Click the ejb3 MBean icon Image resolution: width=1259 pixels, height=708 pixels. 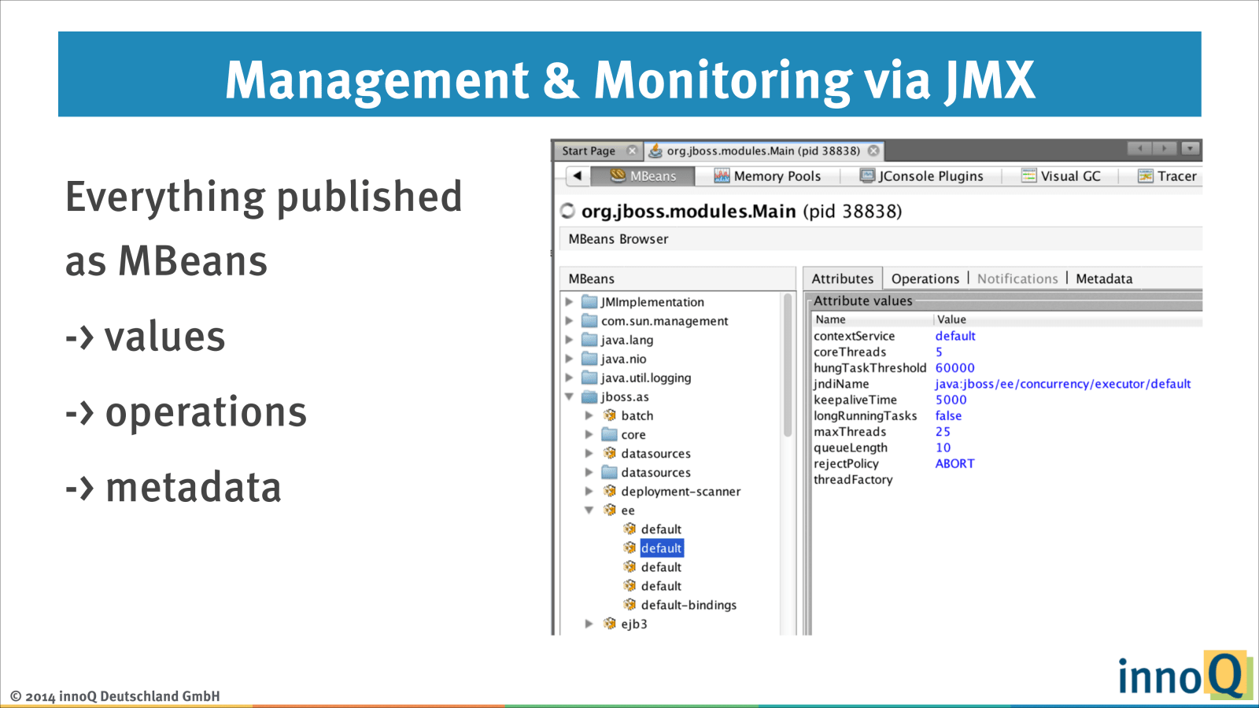[x=610, y=624]
